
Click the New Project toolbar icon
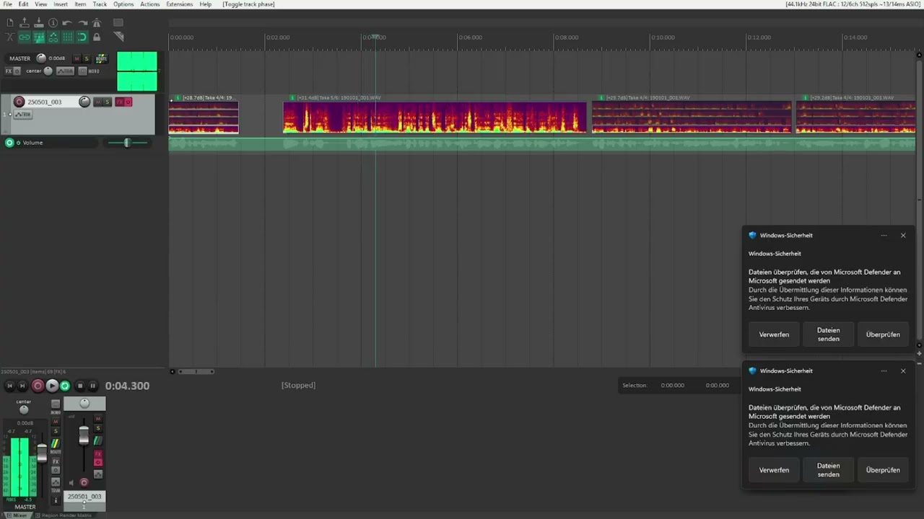click(x=10, y=23)
